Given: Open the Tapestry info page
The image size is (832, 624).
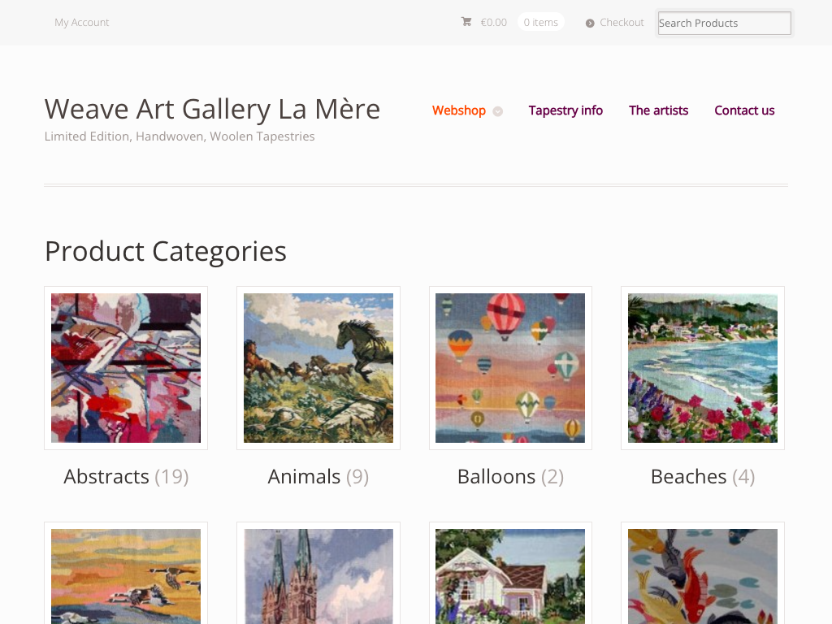Looking at the screenshot, I should (565, 110).
